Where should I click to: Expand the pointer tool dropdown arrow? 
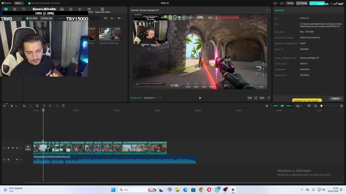point(16,106)
